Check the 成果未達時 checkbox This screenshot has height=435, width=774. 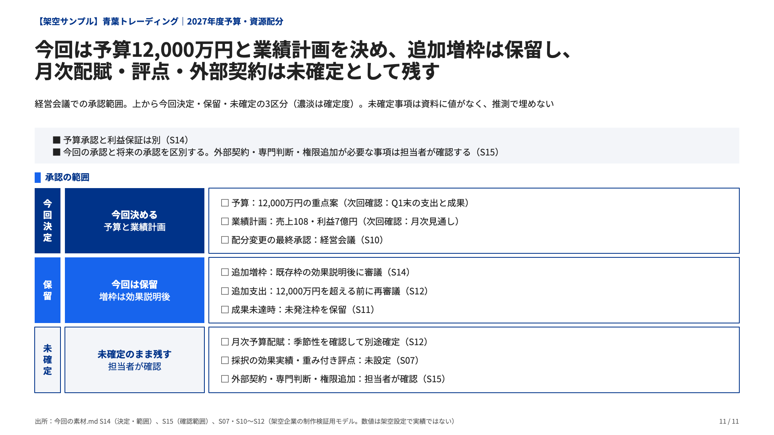pyautogui.click(x=225, y=310)
